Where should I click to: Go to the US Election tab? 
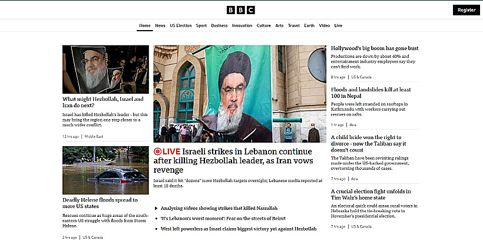pyautogui.click(x=181, y=25)
